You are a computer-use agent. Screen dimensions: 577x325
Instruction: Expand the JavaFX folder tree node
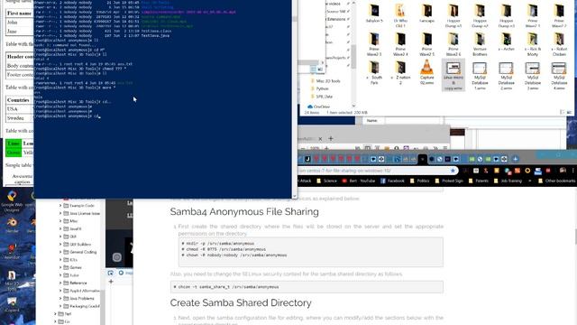(x=60, y=228)
